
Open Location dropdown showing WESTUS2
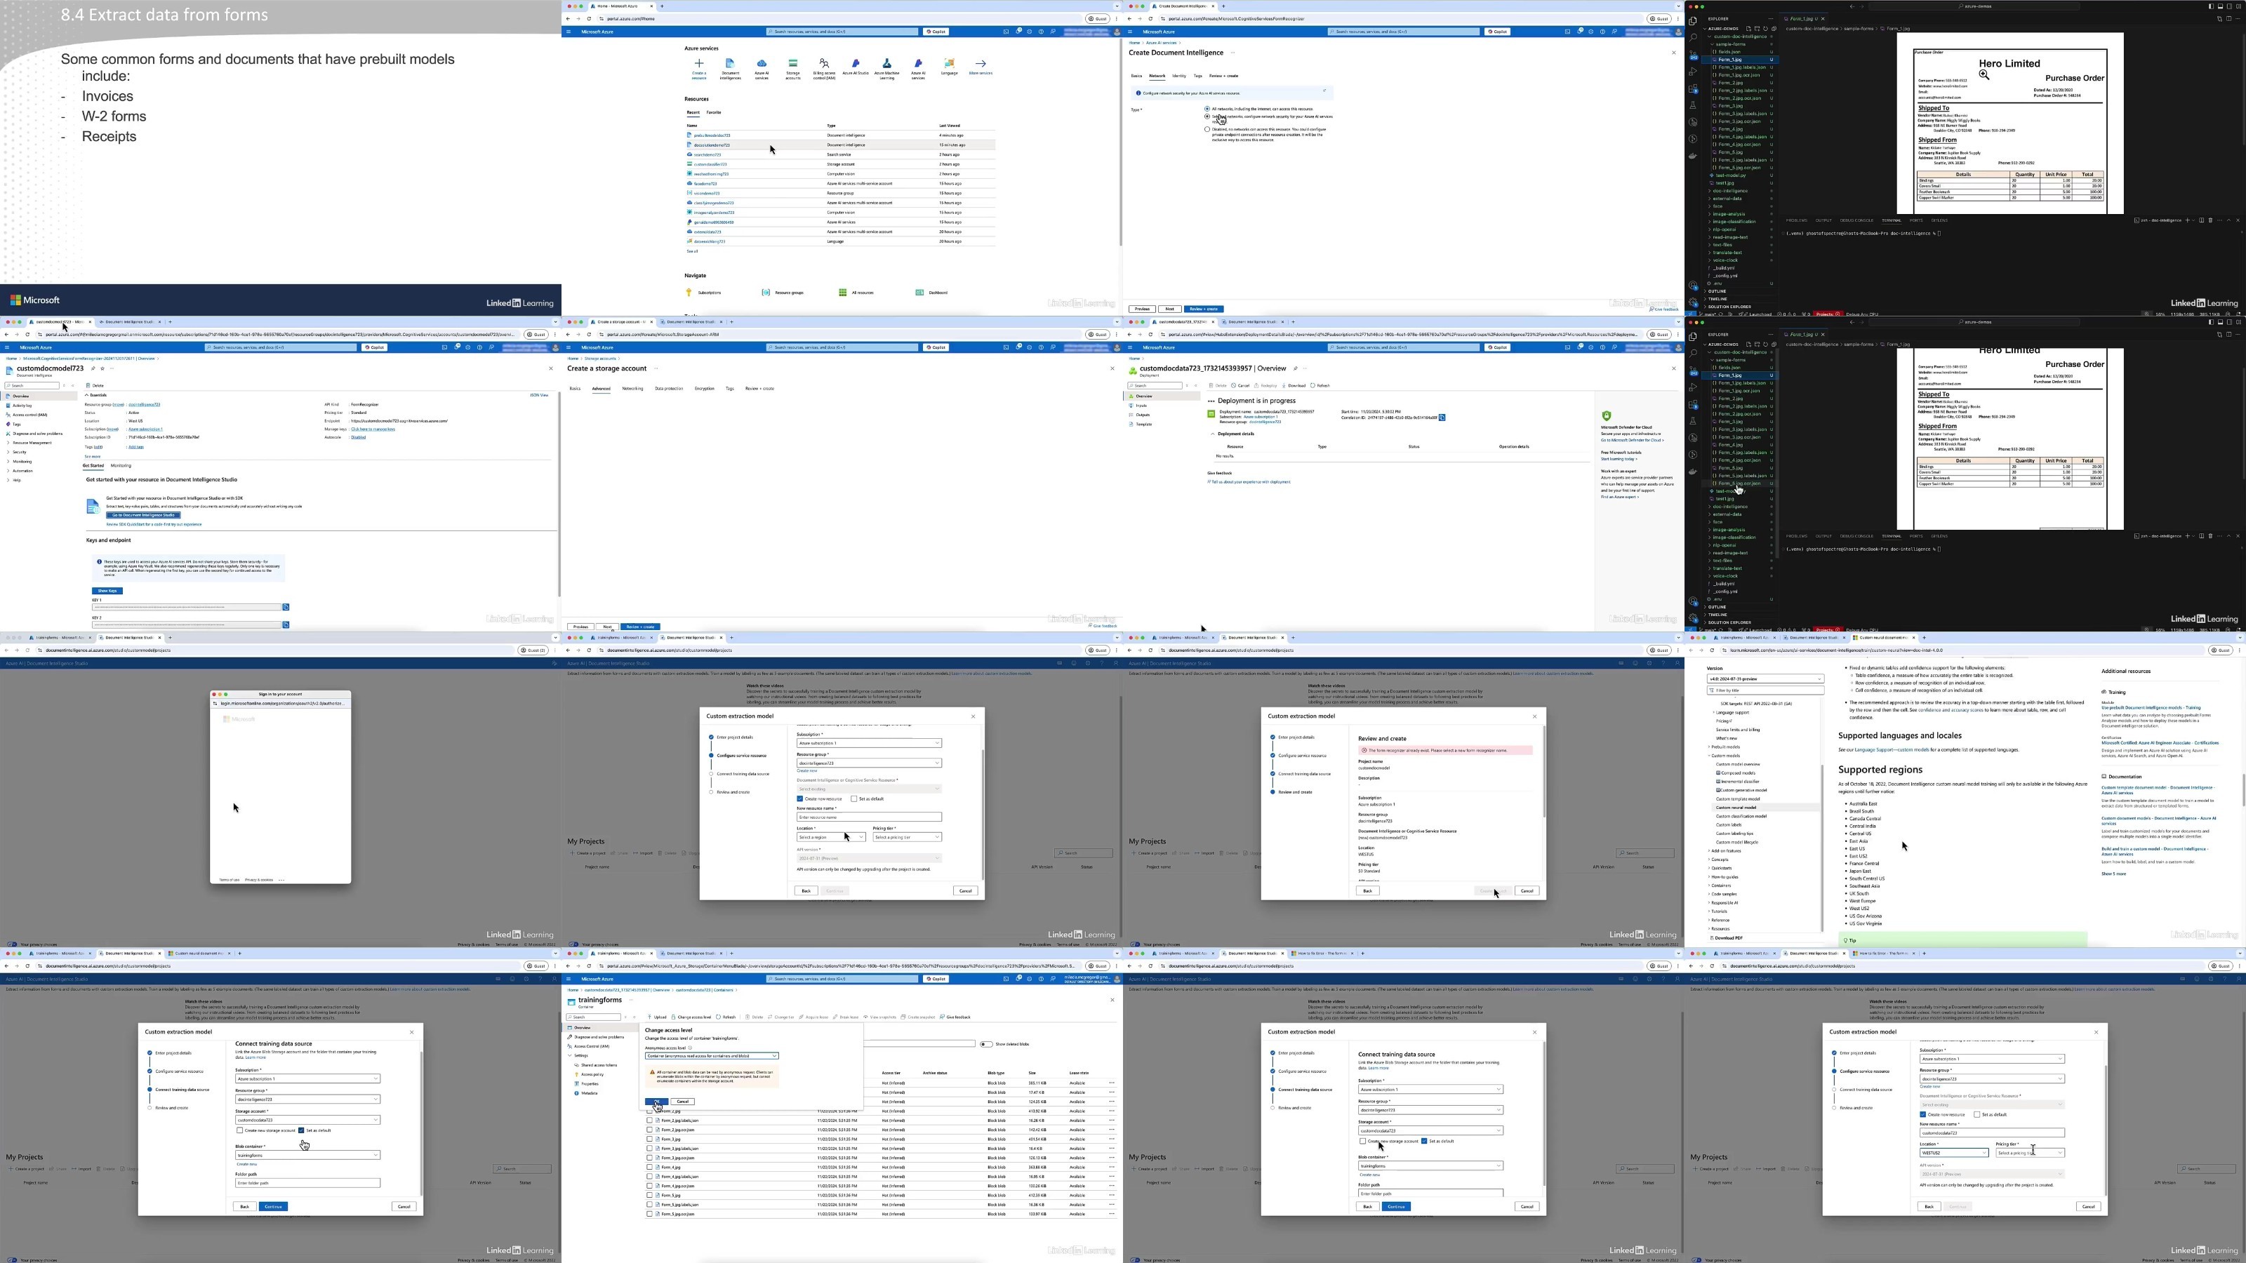pyautogui.click(x=1954, y=1152)
